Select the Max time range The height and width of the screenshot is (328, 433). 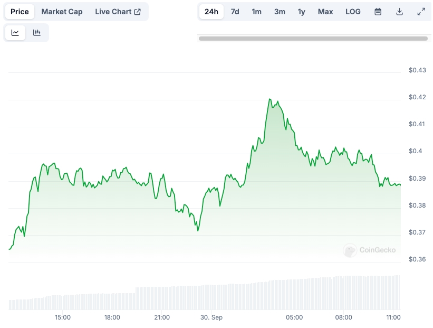point(325,12)
